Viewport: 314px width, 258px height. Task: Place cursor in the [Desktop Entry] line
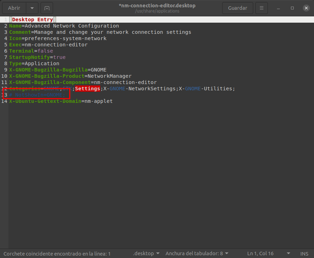tap(32, 20)
